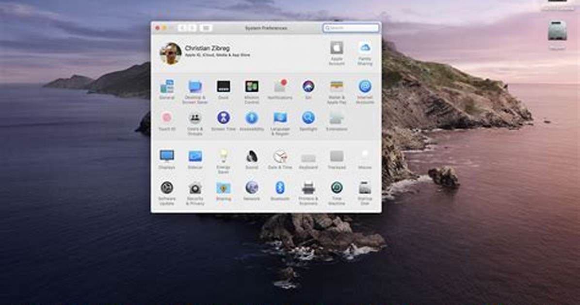Click the System Preferences search field

pyautogui.click(x=351, y=28)
